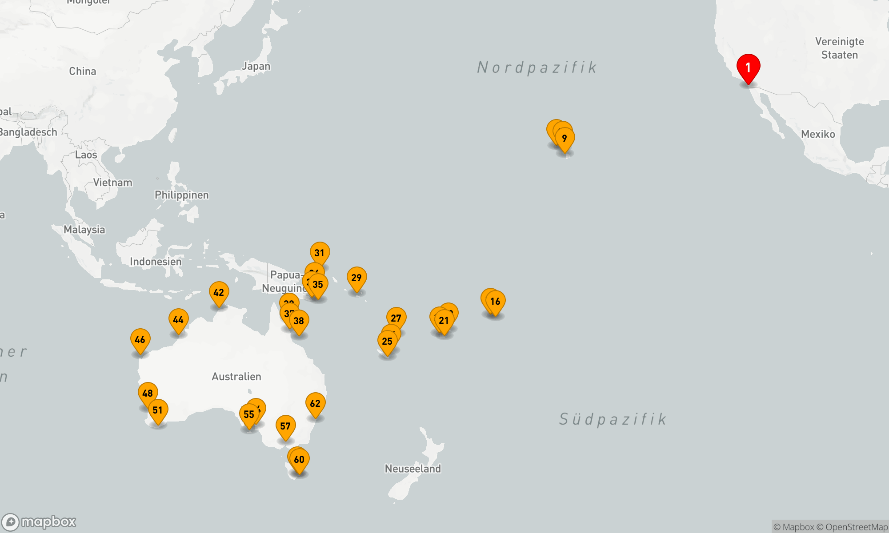Select marker 51 in southwest Australia
The height and width of the screenshot is (533, 889).
(x=158, y=410)
